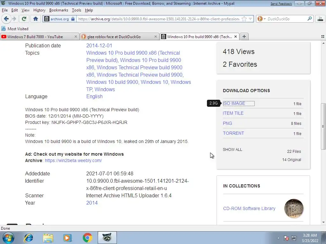Open the Year 2014 link

(x=92, y=203)
